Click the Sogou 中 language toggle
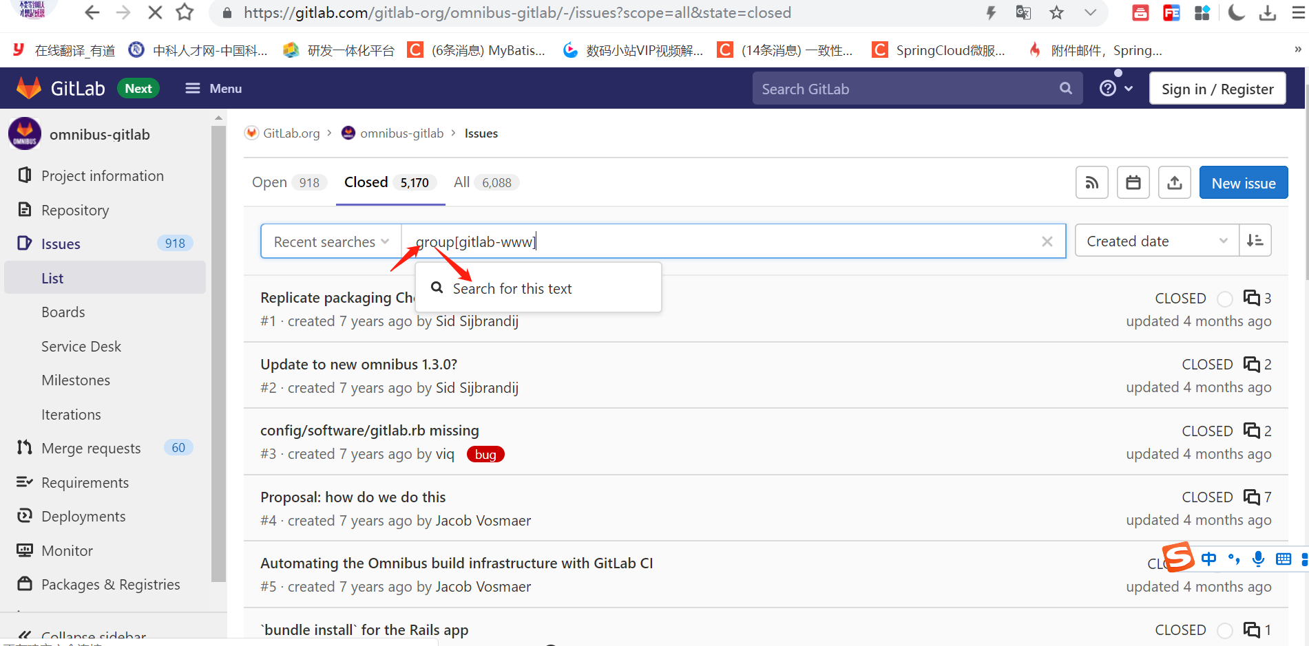Image resolution: width=1309 pixels, height=646 pixels. coord(1208,559)
